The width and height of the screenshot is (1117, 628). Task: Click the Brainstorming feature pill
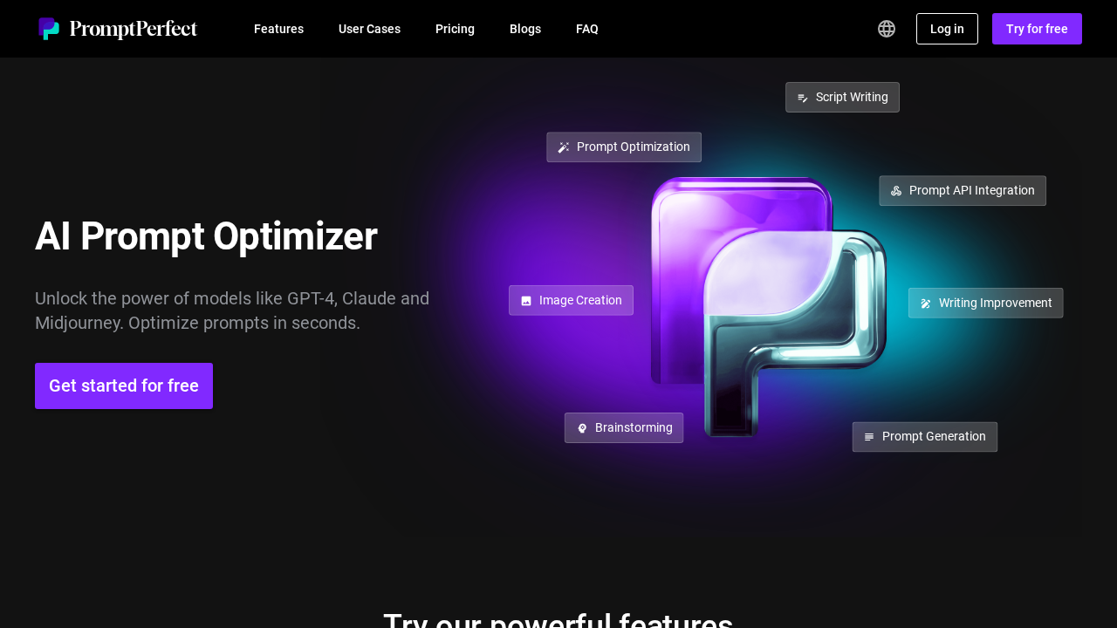tap(624, 427)
